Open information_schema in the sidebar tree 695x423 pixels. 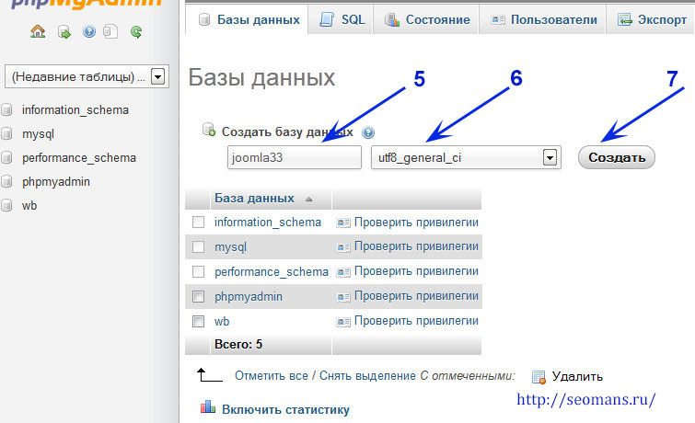[x=75, y=109]
